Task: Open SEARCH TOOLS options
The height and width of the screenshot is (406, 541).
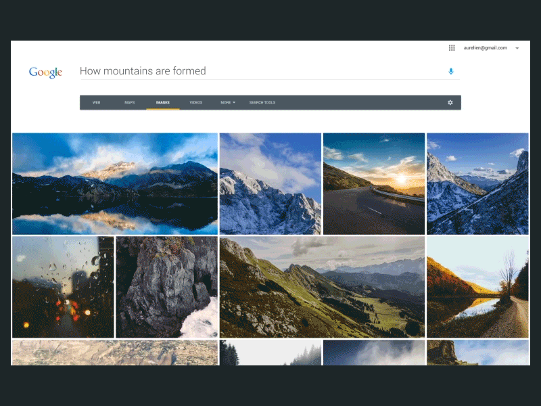Action: pos(262,102)
